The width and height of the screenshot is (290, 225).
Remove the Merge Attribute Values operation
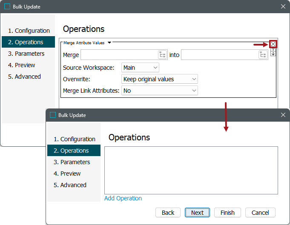[x=273, y=44]
